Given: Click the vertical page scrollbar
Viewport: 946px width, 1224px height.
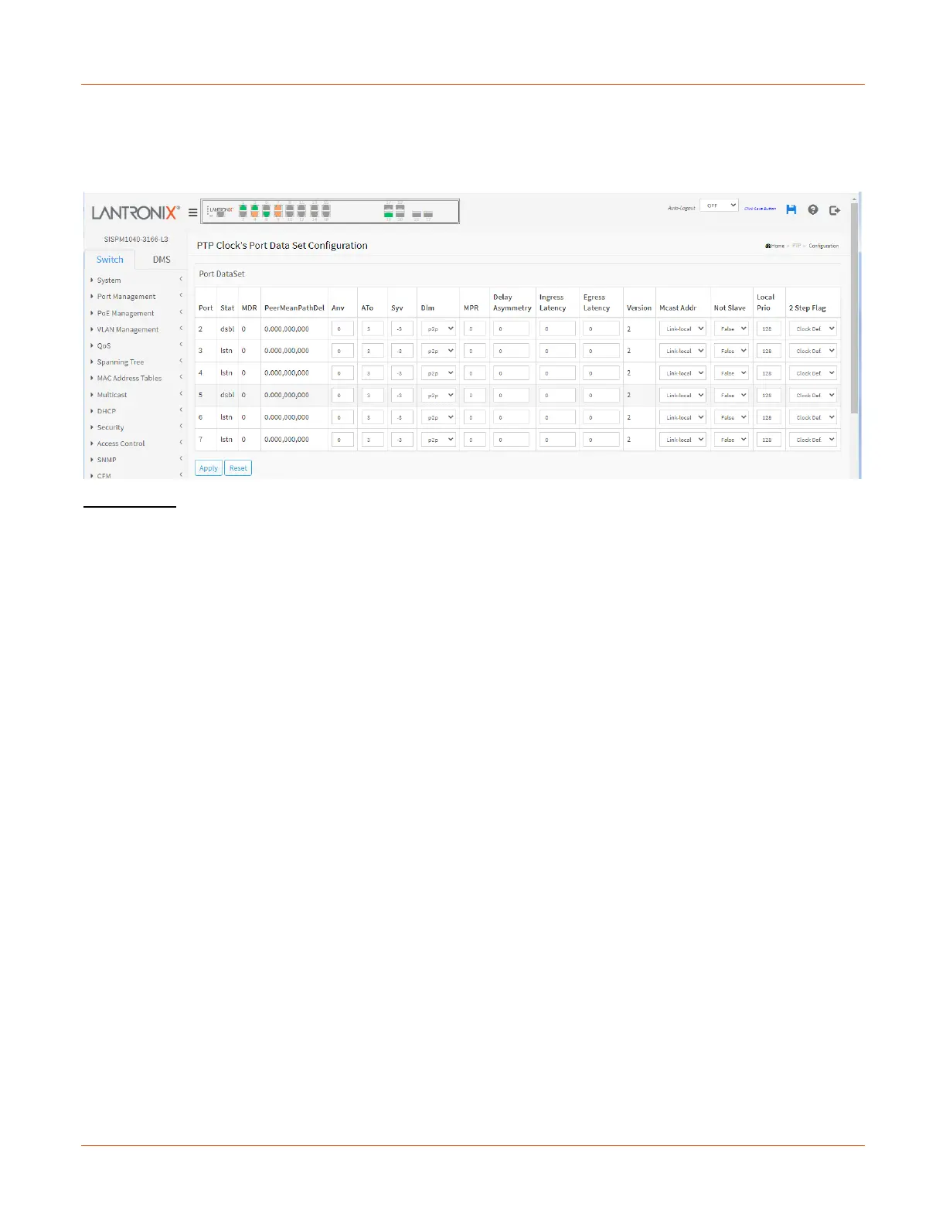Looking at the screenshot, I should (854, 309).
